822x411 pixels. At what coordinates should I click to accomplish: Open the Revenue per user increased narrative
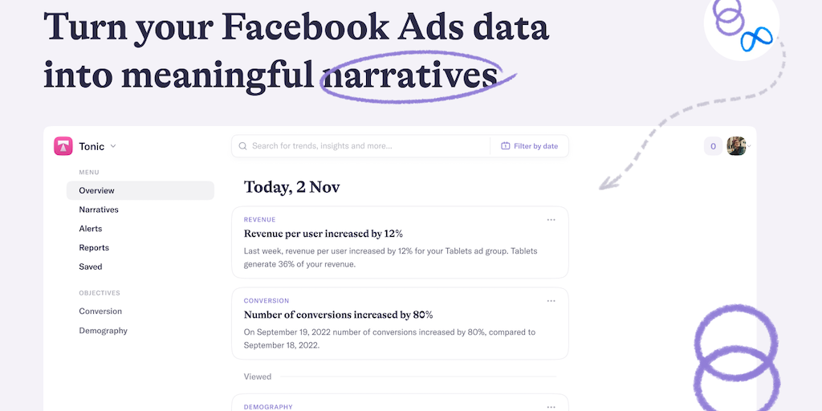(323, 234)
